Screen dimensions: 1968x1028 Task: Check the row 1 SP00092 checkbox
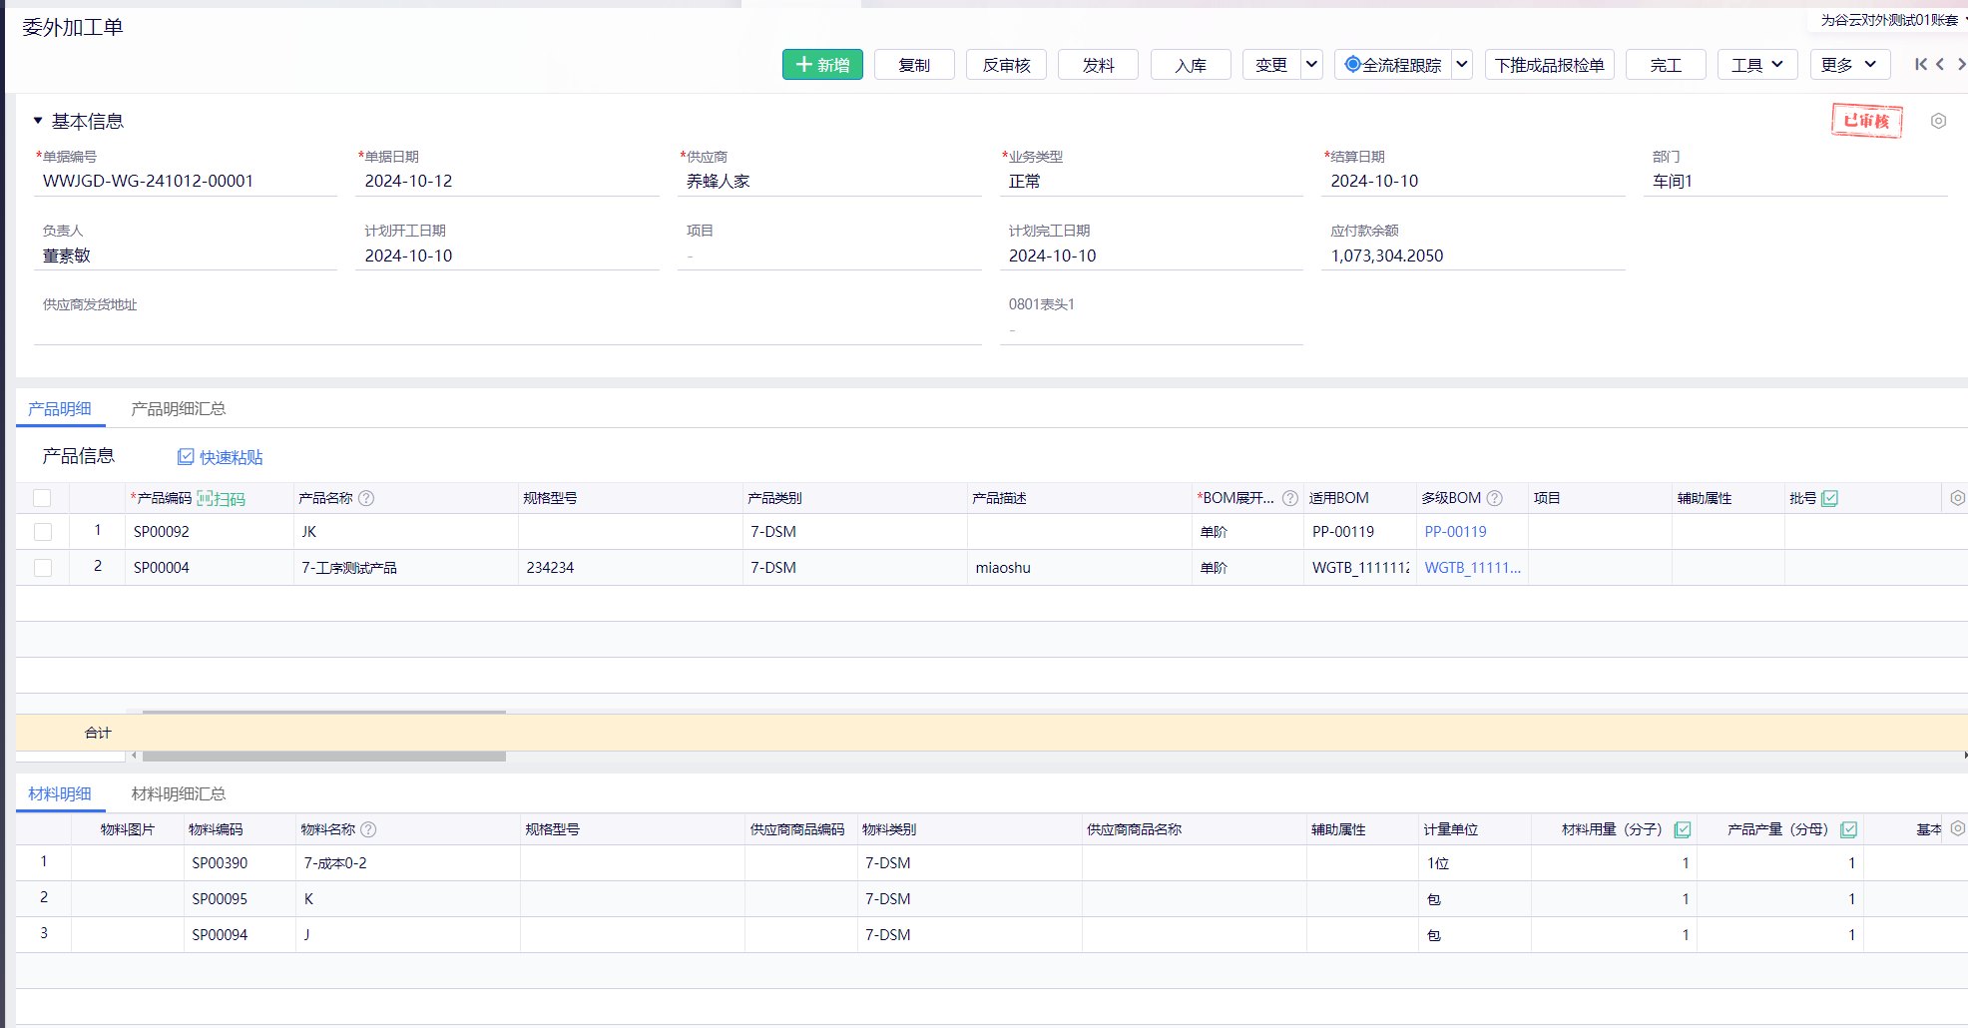tap(42, 532)
